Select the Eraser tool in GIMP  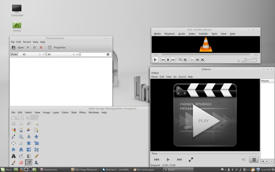21,163
